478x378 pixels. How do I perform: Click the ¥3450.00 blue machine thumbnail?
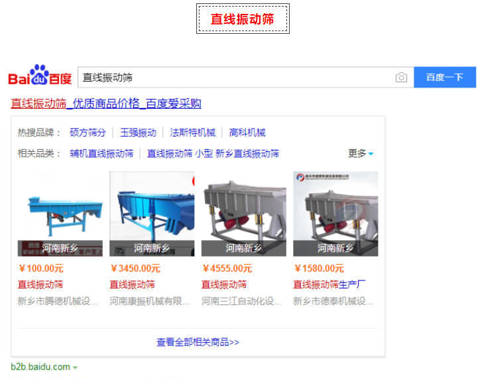coord(152,214)
